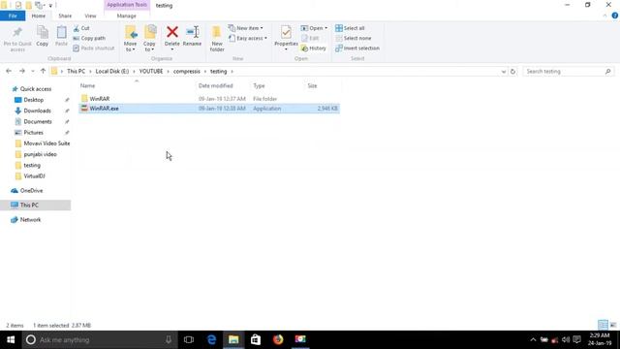620x349 pixels.
Task: Go back to the previous folder
Action: point(9,71)
